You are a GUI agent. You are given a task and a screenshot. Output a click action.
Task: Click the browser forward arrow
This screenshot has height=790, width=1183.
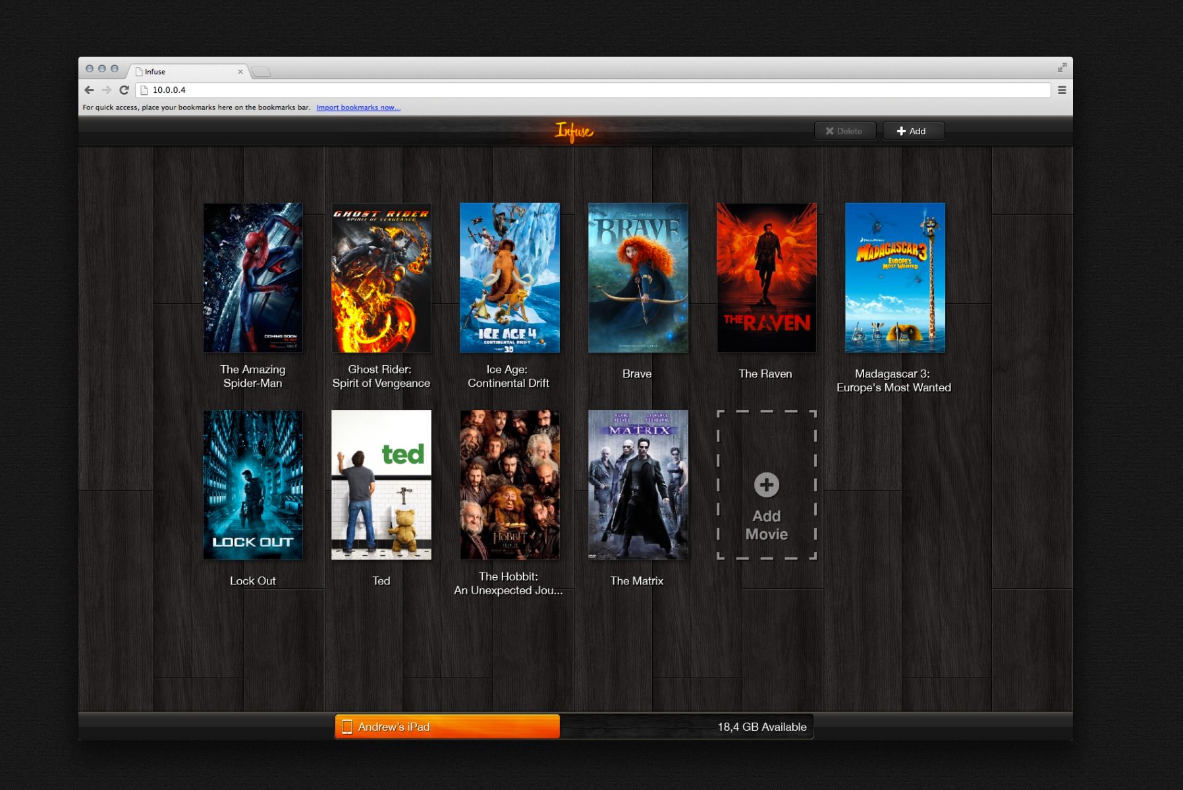(x=107, y=90)
